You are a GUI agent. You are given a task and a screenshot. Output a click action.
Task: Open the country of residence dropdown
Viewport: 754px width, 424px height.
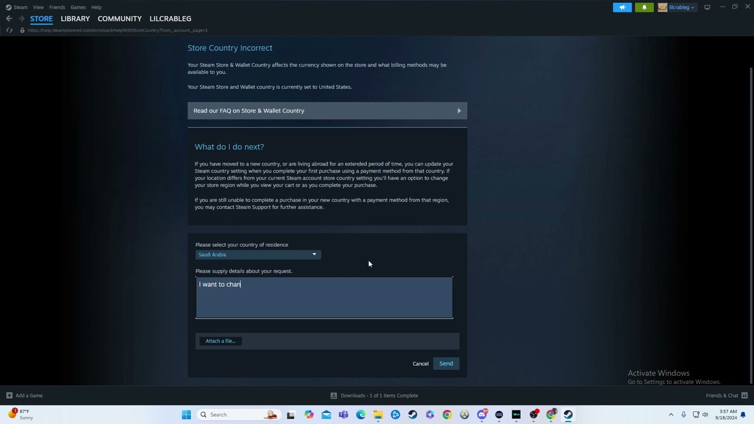(x=258, y=254)
